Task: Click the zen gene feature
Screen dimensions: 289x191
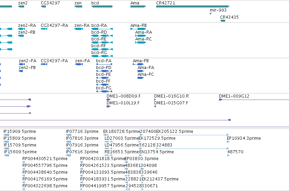Action: (x=78, y=6)
